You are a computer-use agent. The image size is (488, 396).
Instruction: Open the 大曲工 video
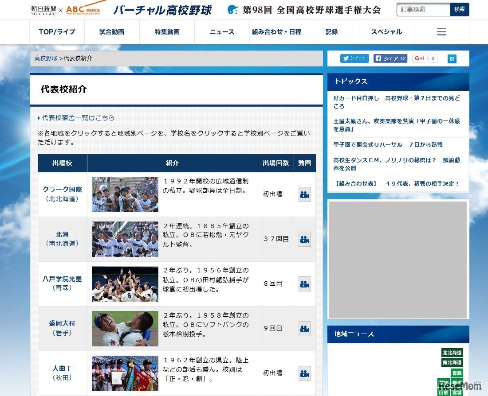[305, 373]
